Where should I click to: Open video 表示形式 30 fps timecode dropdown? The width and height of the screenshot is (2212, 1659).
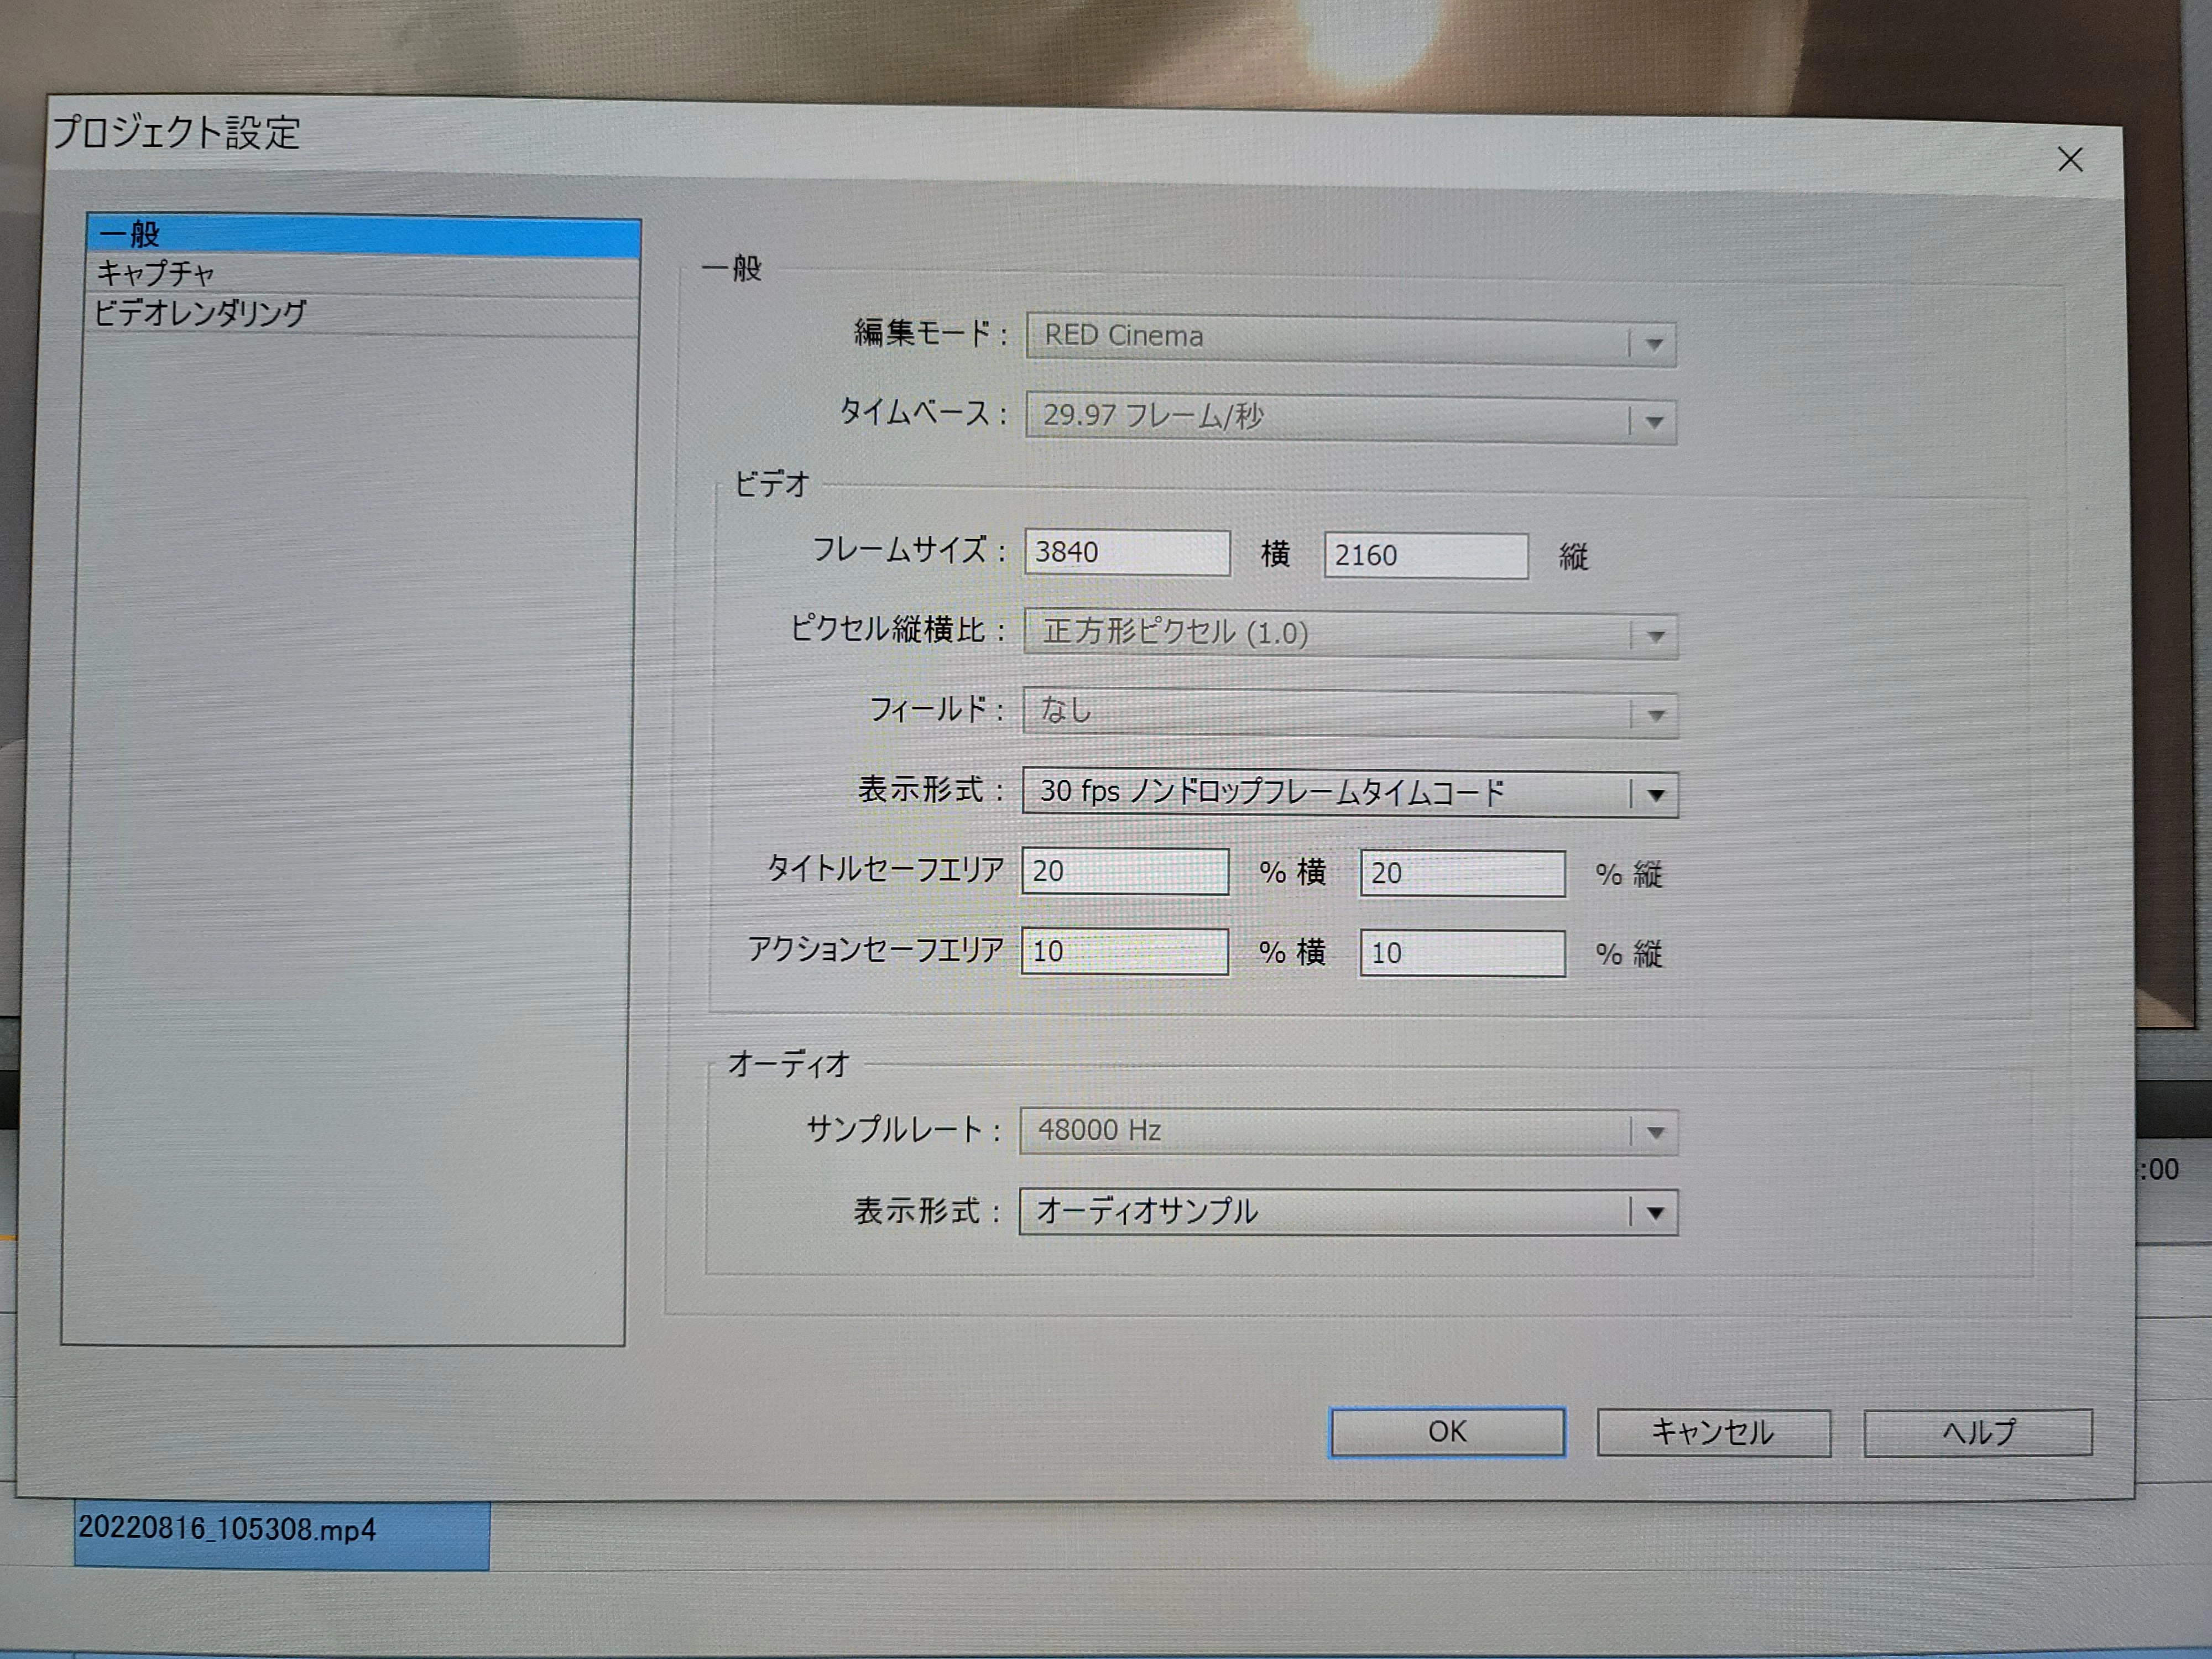(x=1655, y=795)
